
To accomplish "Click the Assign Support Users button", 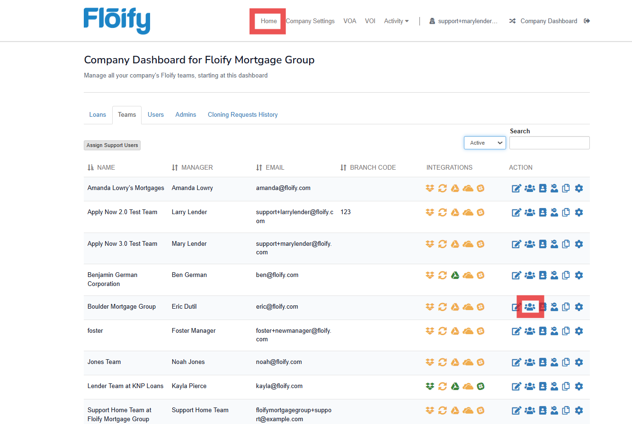I will (112, 145).
